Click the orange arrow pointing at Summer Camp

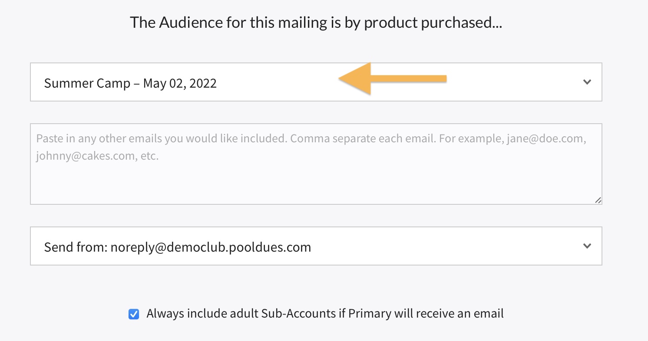pyautogui.click(x=391, y=79)
